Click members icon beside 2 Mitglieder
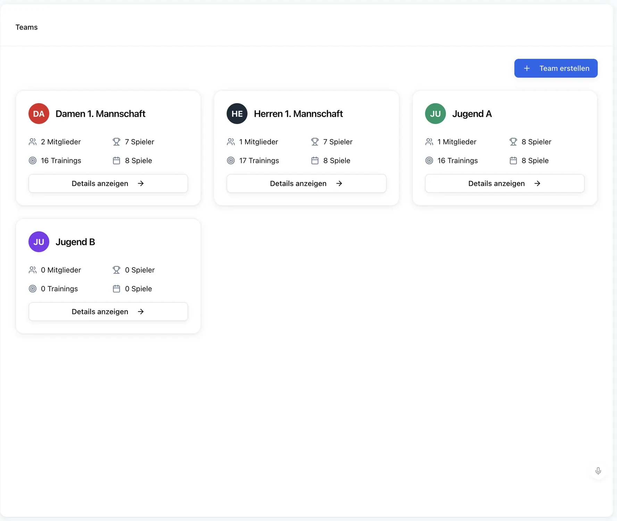The width and height of the screenshot is (617, 521). coord(33,142)
